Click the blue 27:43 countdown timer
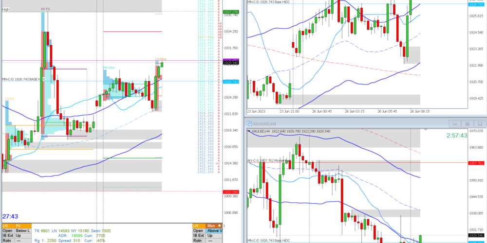 [x=10, y=216]
